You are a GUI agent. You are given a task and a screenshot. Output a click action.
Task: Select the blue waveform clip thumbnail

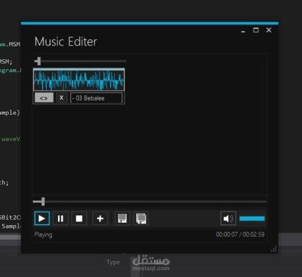[x=79, y=80]
